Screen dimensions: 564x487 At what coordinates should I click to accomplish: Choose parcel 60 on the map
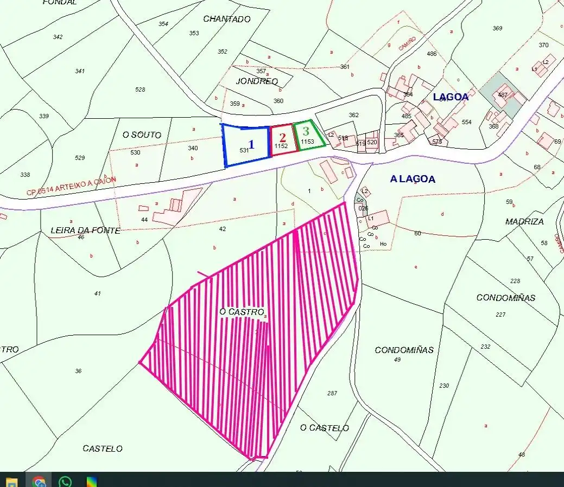(x=417, y=233)
